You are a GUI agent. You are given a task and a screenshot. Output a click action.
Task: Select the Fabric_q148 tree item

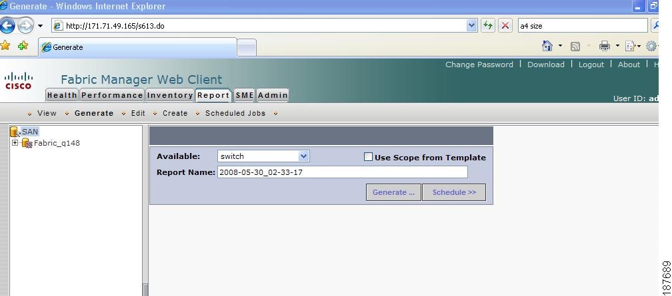pos(57,143)
